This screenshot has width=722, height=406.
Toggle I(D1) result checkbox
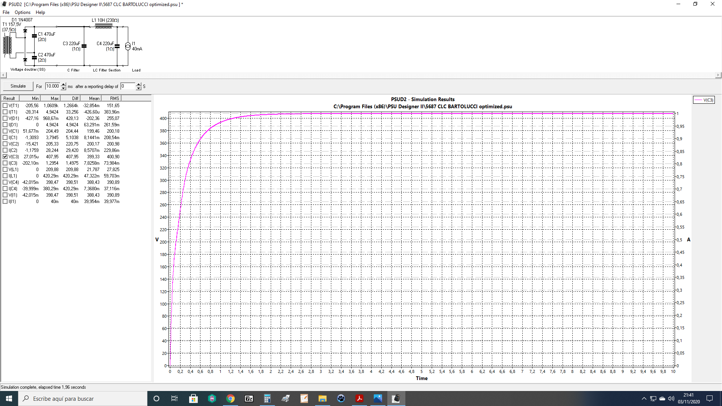click(5, 125)
